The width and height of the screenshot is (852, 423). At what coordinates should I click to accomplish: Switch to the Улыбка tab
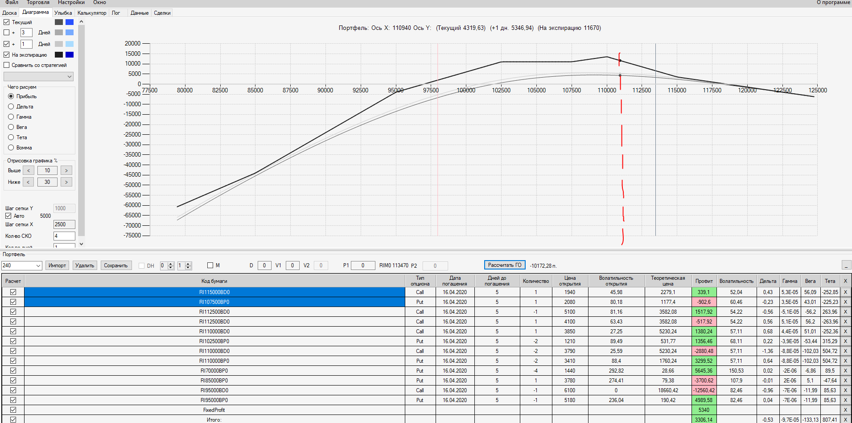coord(63,13)
